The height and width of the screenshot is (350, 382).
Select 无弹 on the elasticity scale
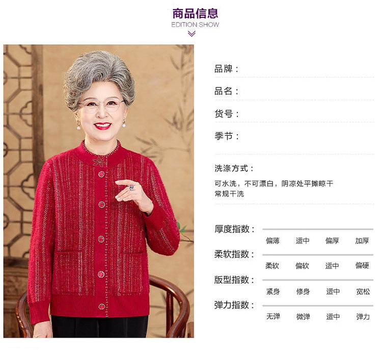pyautogui.click(x=273, y=316)
